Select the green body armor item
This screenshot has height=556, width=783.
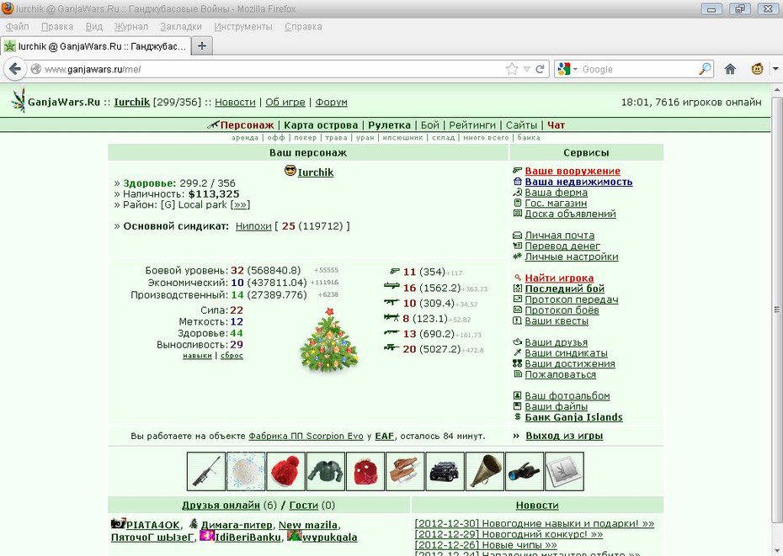tap(326, 472)
